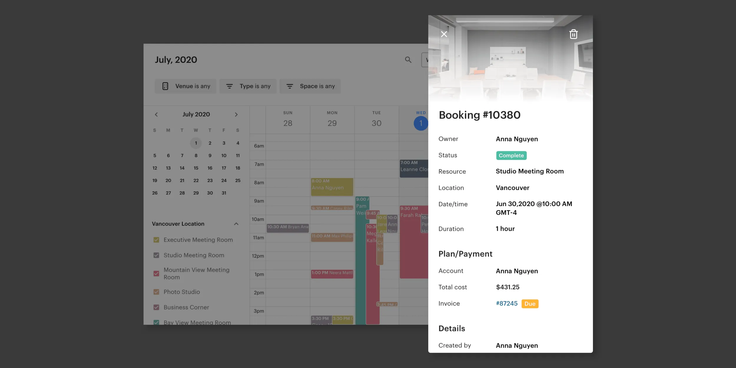Uncheck Executive Meeting Room checkbox
Viewport: 736px width, 368px height.
[x=156, y=240]
